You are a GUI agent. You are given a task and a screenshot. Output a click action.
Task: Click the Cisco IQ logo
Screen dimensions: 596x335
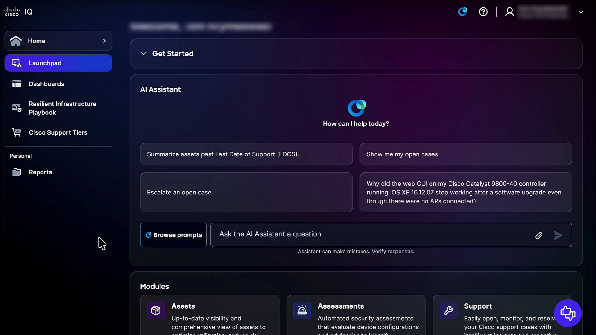pyautogui.click(x=18, y=12)
